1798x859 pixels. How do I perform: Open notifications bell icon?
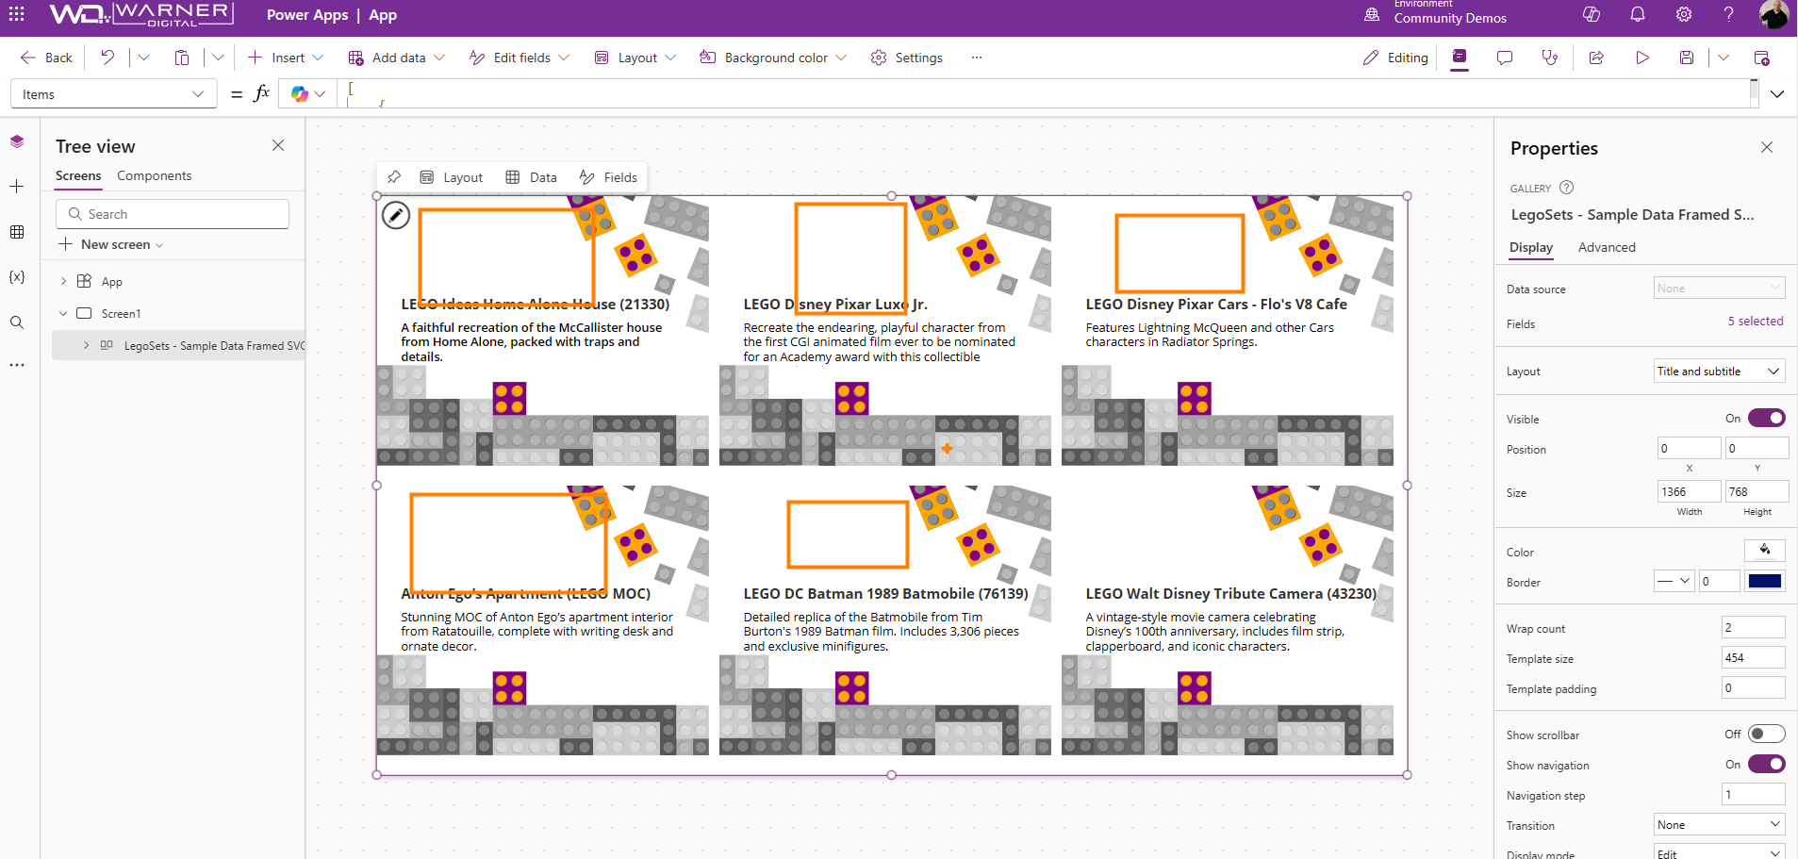pyautogui.click(x=1638, y=14)
